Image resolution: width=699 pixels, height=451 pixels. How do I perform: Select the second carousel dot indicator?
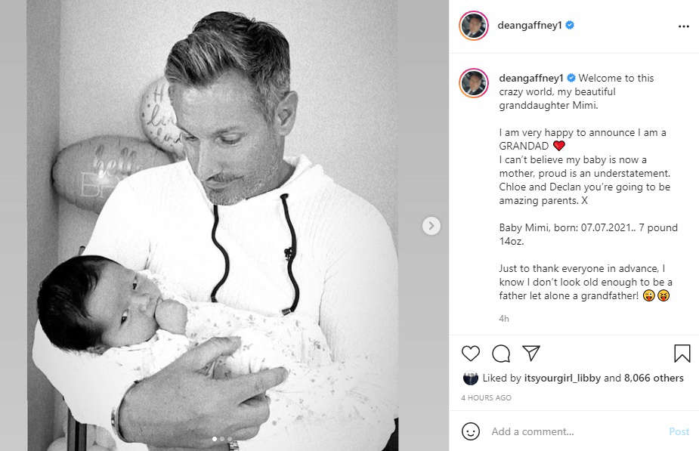222,439
